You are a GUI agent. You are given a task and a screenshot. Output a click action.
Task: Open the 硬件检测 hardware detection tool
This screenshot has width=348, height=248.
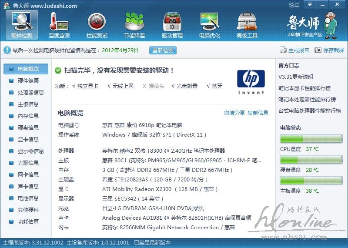pos(22,25)
